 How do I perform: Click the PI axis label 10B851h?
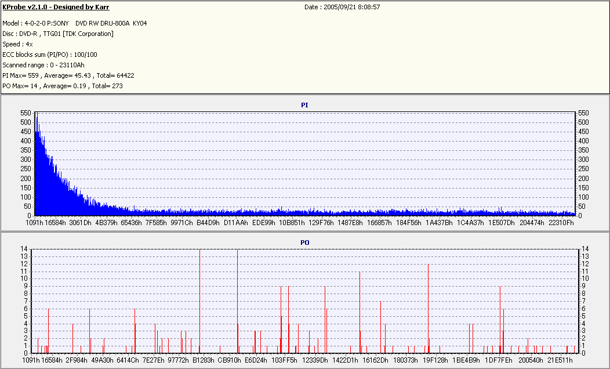pyautogui.click(x=292, y=223)
